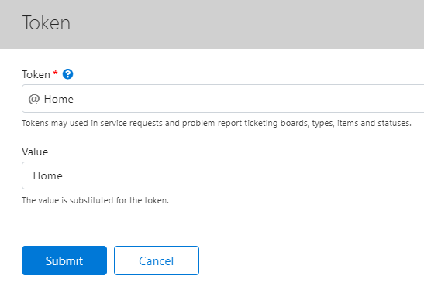The width and height of the screenshot is (424, 286).
Task: Click the gray header bar beside Token title
Action: (x=243, y=24)
